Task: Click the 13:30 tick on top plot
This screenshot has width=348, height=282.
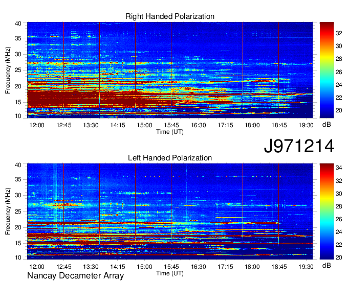Action: coord(91,125)
